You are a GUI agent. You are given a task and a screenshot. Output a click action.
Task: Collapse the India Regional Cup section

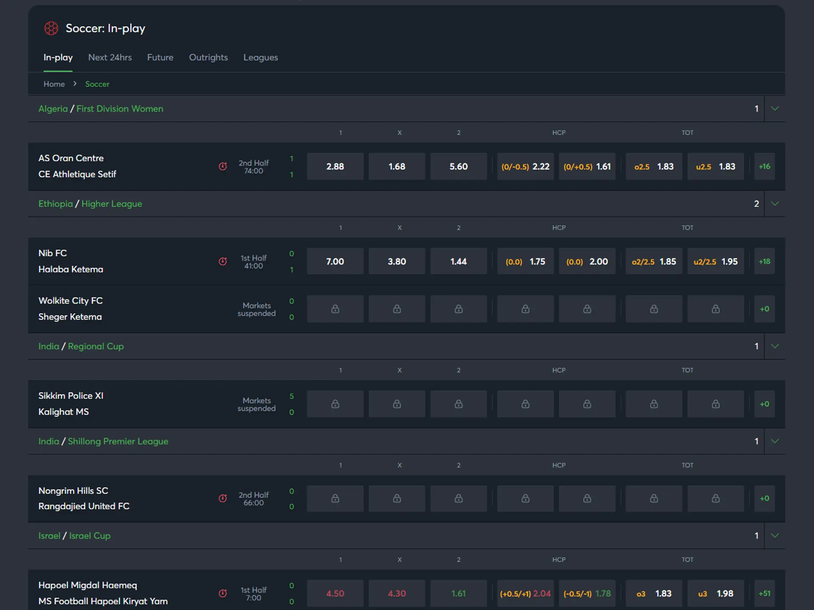pos(775,346)
